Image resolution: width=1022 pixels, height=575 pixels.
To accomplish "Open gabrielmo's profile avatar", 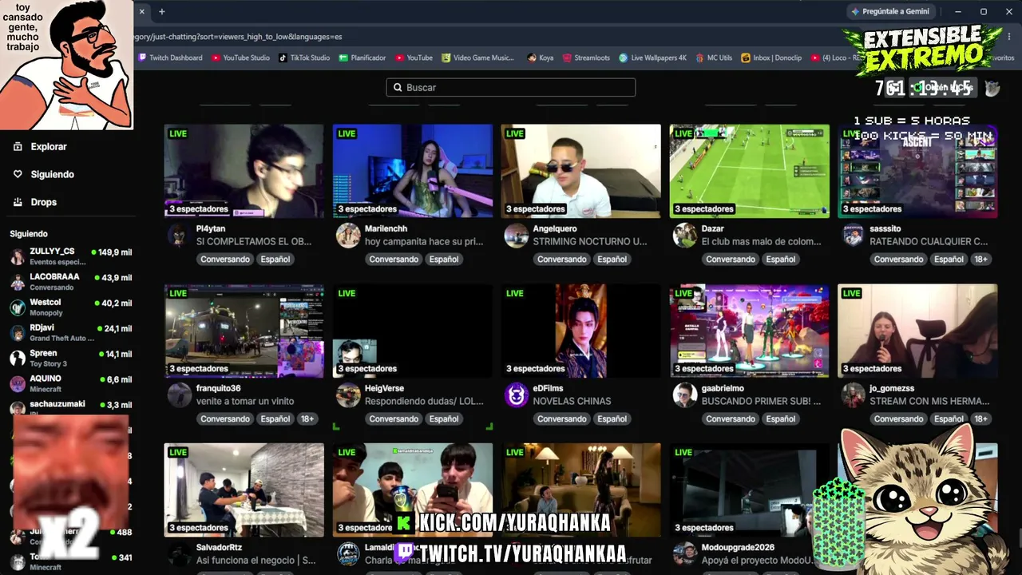I will [x=684, y=395].
